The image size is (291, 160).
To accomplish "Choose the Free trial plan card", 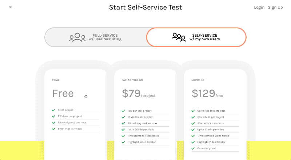I will [x=75, y=115].
